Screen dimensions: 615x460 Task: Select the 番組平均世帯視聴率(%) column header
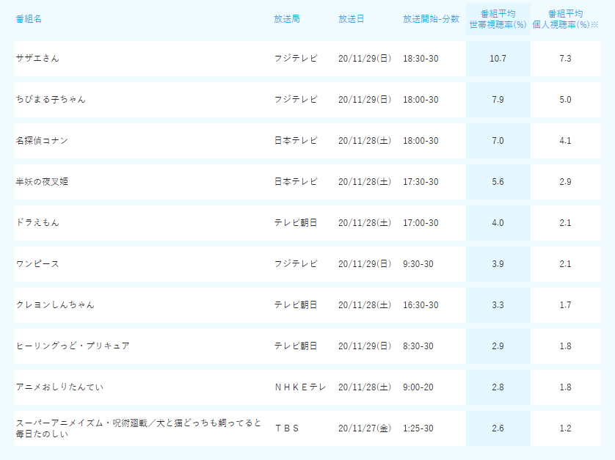click(498, 19)
